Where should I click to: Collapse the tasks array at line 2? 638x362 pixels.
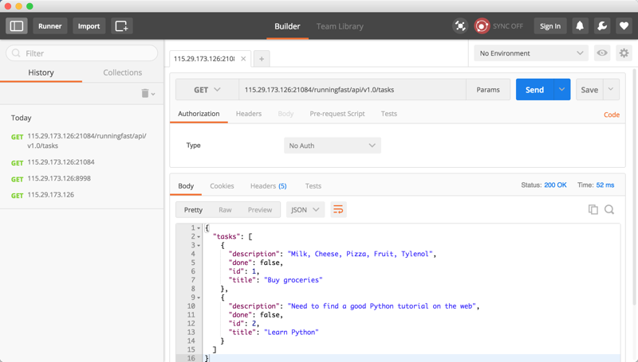pos(199,237)
